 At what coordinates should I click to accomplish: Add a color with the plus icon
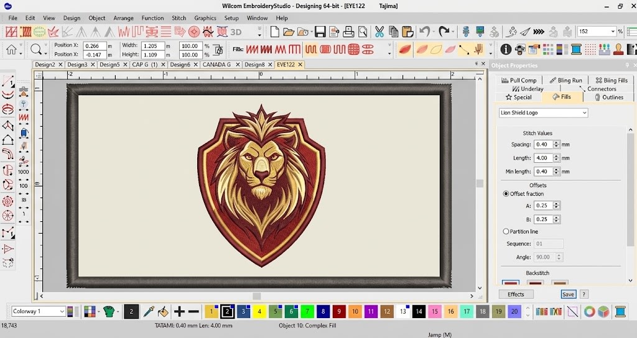pyautogui.click(x=179, y=312)
